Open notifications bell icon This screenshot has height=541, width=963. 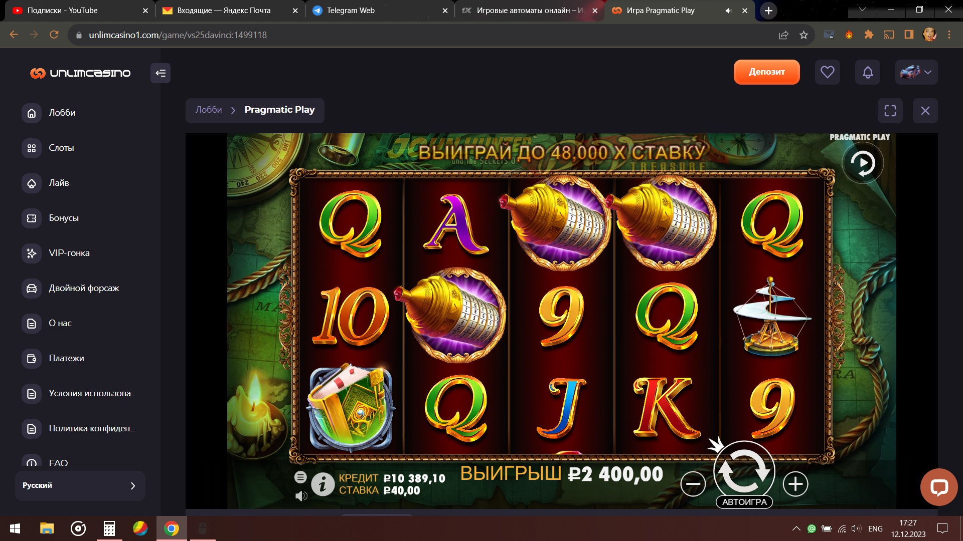pyautogui.click(x=868, y=72)
